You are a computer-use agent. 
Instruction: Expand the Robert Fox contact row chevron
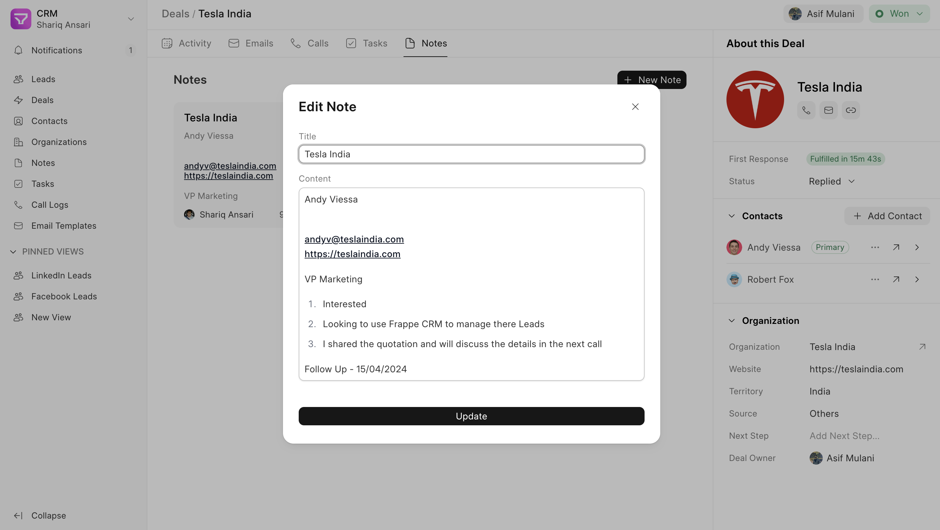(x=917, y=280)
